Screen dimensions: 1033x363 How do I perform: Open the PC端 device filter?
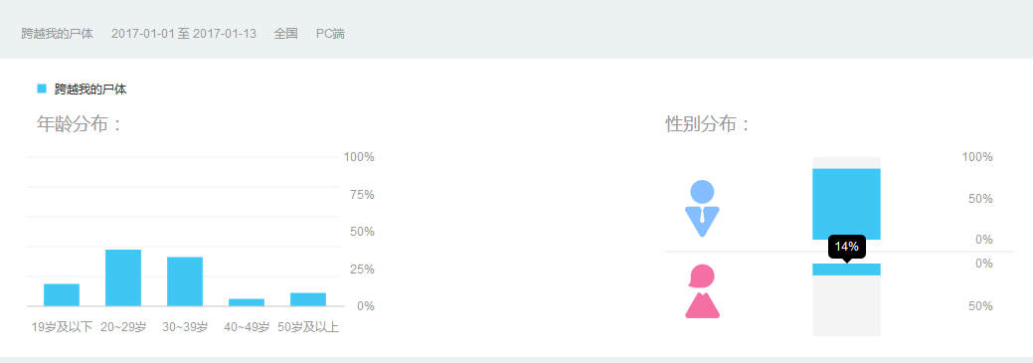tap(330, 34)
